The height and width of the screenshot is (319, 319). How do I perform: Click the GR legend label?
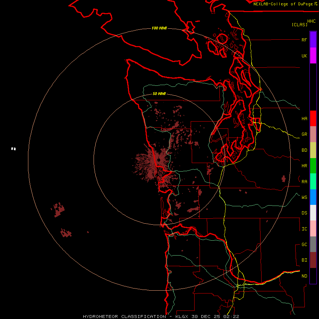coord(304,134)
